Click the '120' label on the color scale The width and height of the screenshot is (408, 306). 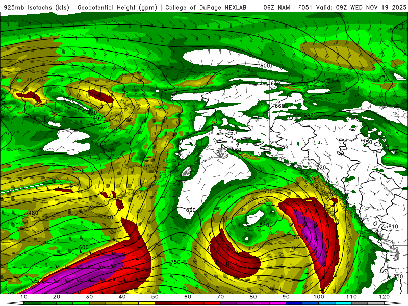pyautogui.click(x=385, y=297)
